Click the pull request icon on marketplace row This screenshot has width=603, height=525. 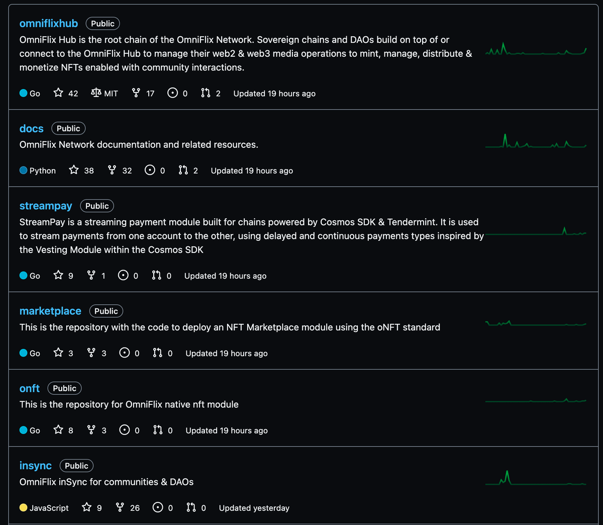point(157,353)
